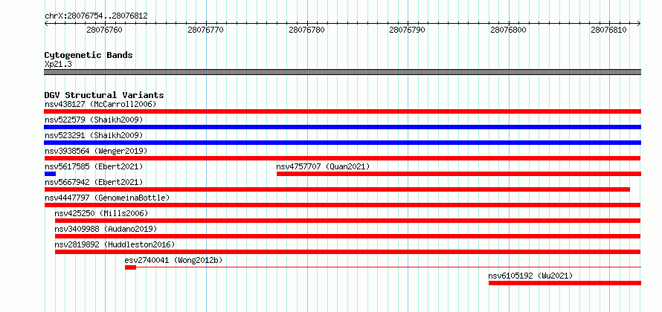Select the gray Xp21.3 cytogenetic band bar
Image resolution: width=662 pixels, height=312 pixels.
[342, 72]
